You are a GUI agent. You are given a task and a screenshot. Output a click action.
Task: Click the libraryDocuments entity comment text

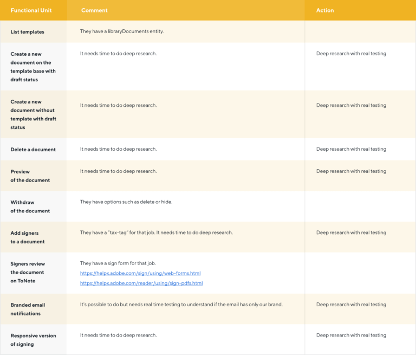pyautogui.click(x=122, y=31)
